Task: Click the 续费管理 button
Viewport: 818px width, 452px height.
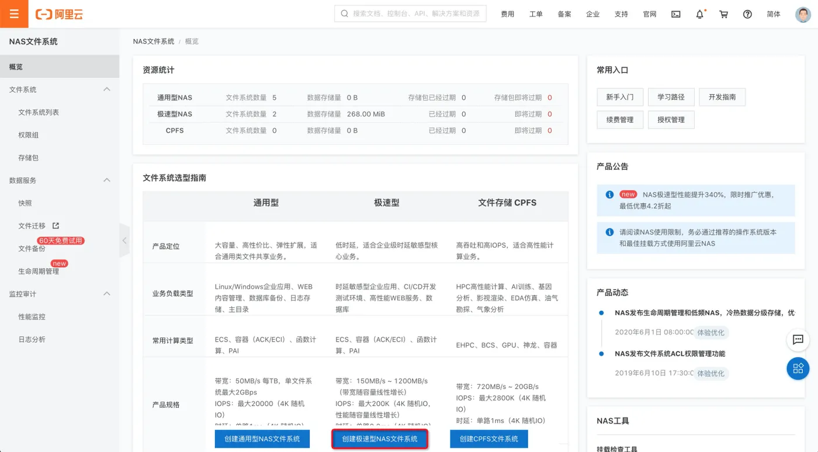Action: point(620,120)
